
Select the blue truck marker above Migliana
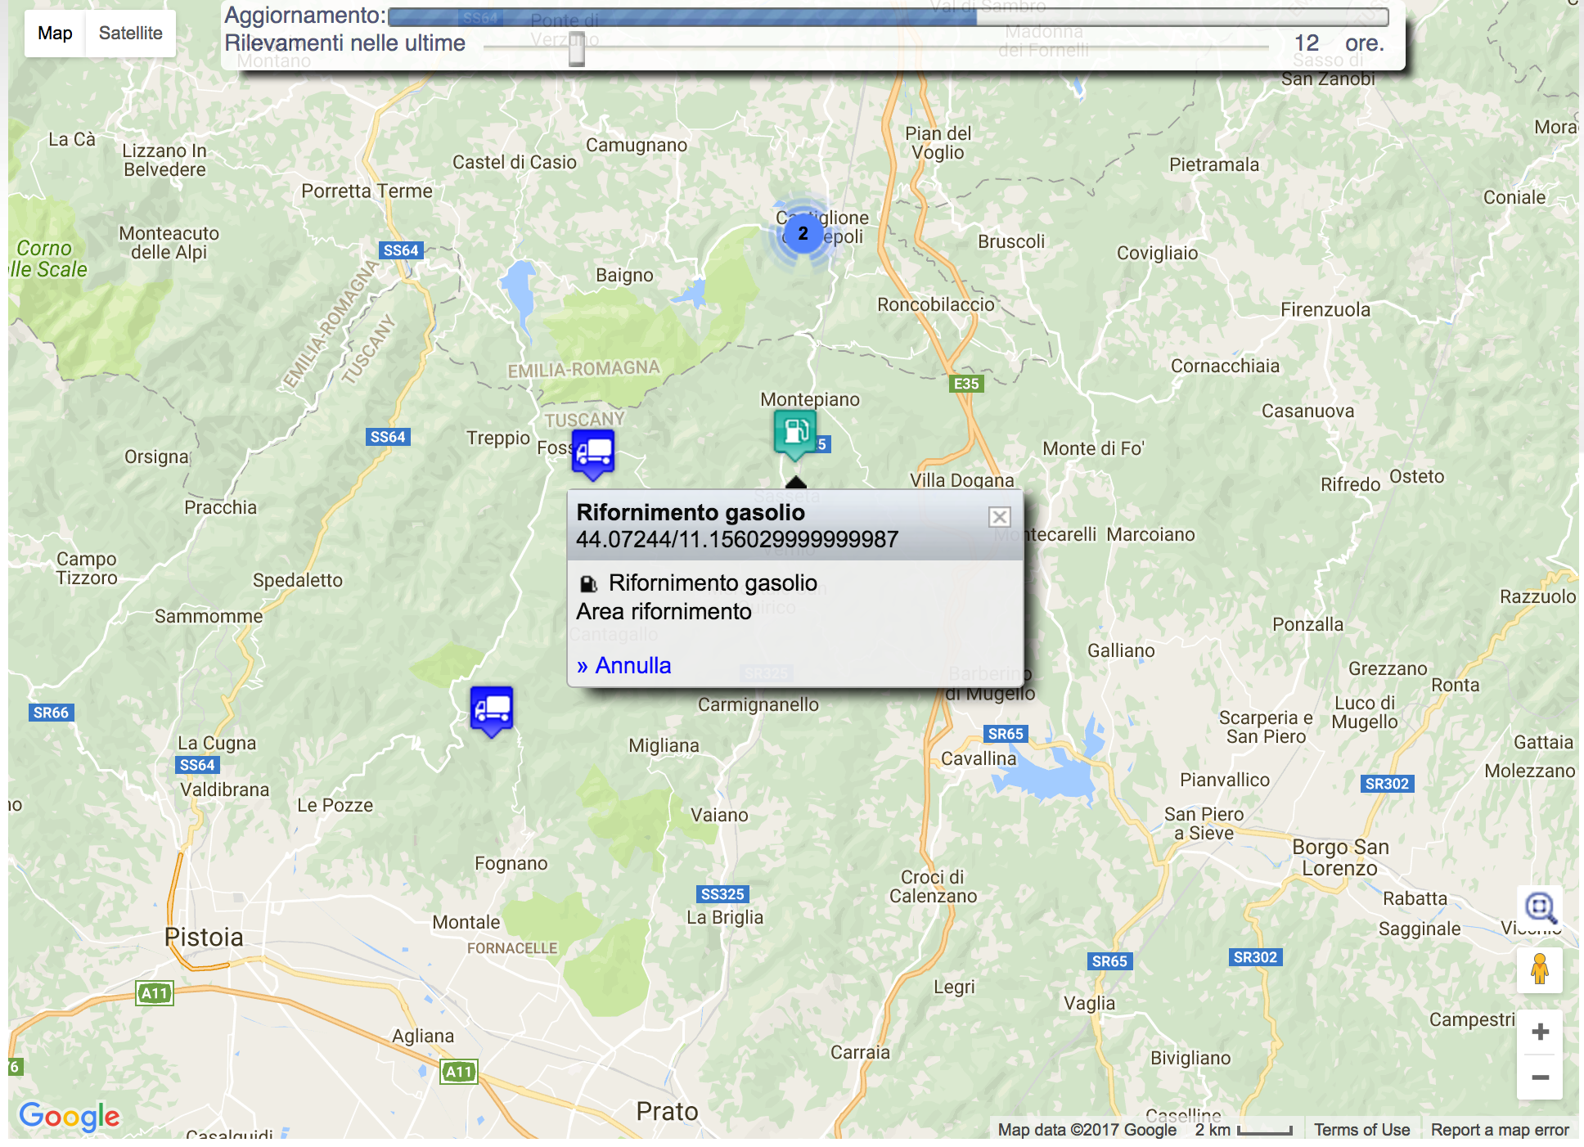(x=492, y=711)
